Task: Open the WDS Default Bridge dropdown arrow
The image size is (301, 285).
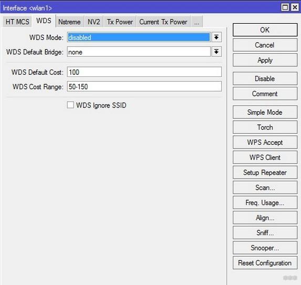Action: click(x=216, y=52)
